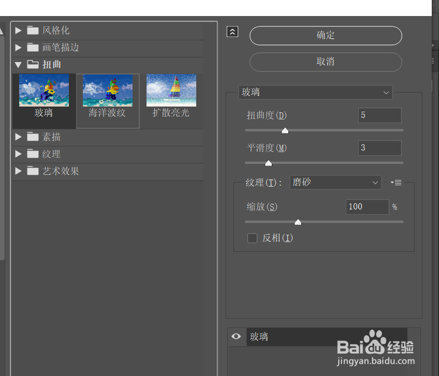
Task: Select the Glass (玻璃) filter thumbnail
Action: point(44,90)
